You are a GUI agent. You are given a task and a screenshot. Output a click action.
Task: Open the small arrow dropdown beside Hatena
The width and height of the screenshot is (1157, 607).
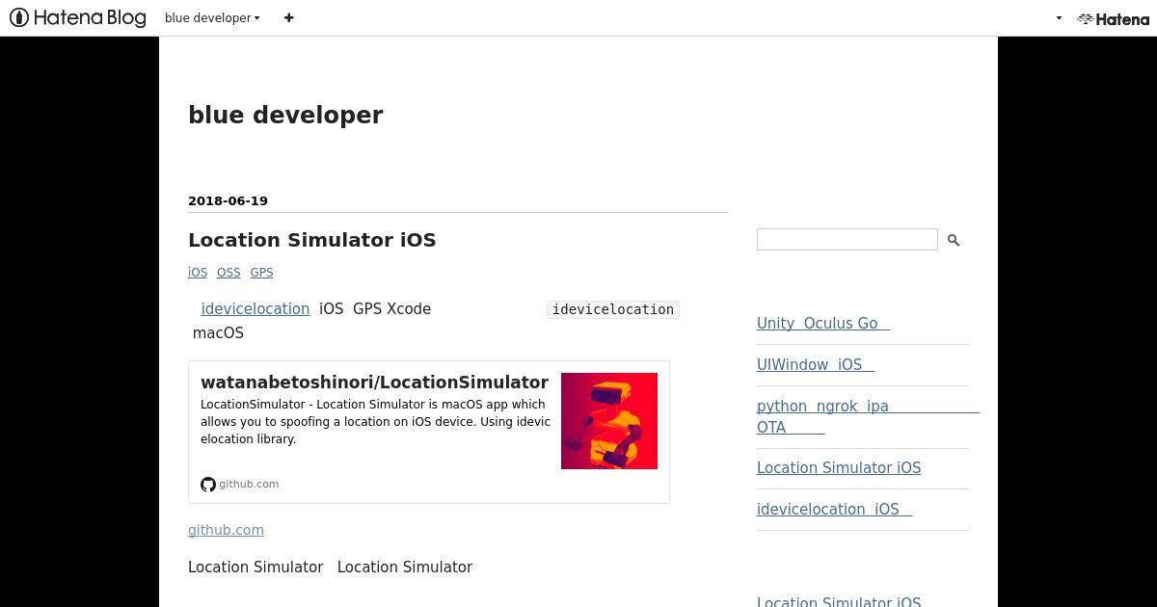tap(1059, 18)
